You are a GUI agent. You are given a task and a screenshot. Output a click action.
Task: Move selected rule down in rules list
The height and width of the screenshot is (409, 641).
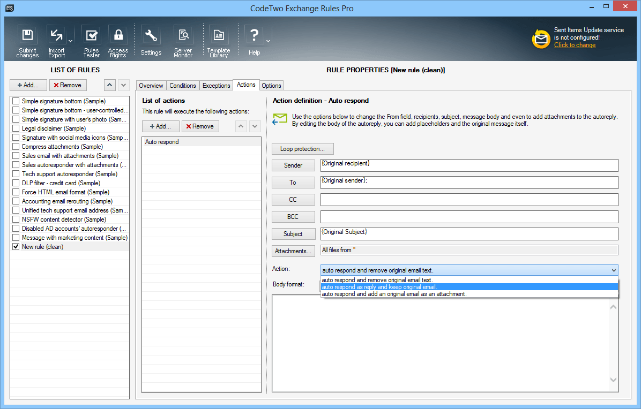(x=124, y=85)
